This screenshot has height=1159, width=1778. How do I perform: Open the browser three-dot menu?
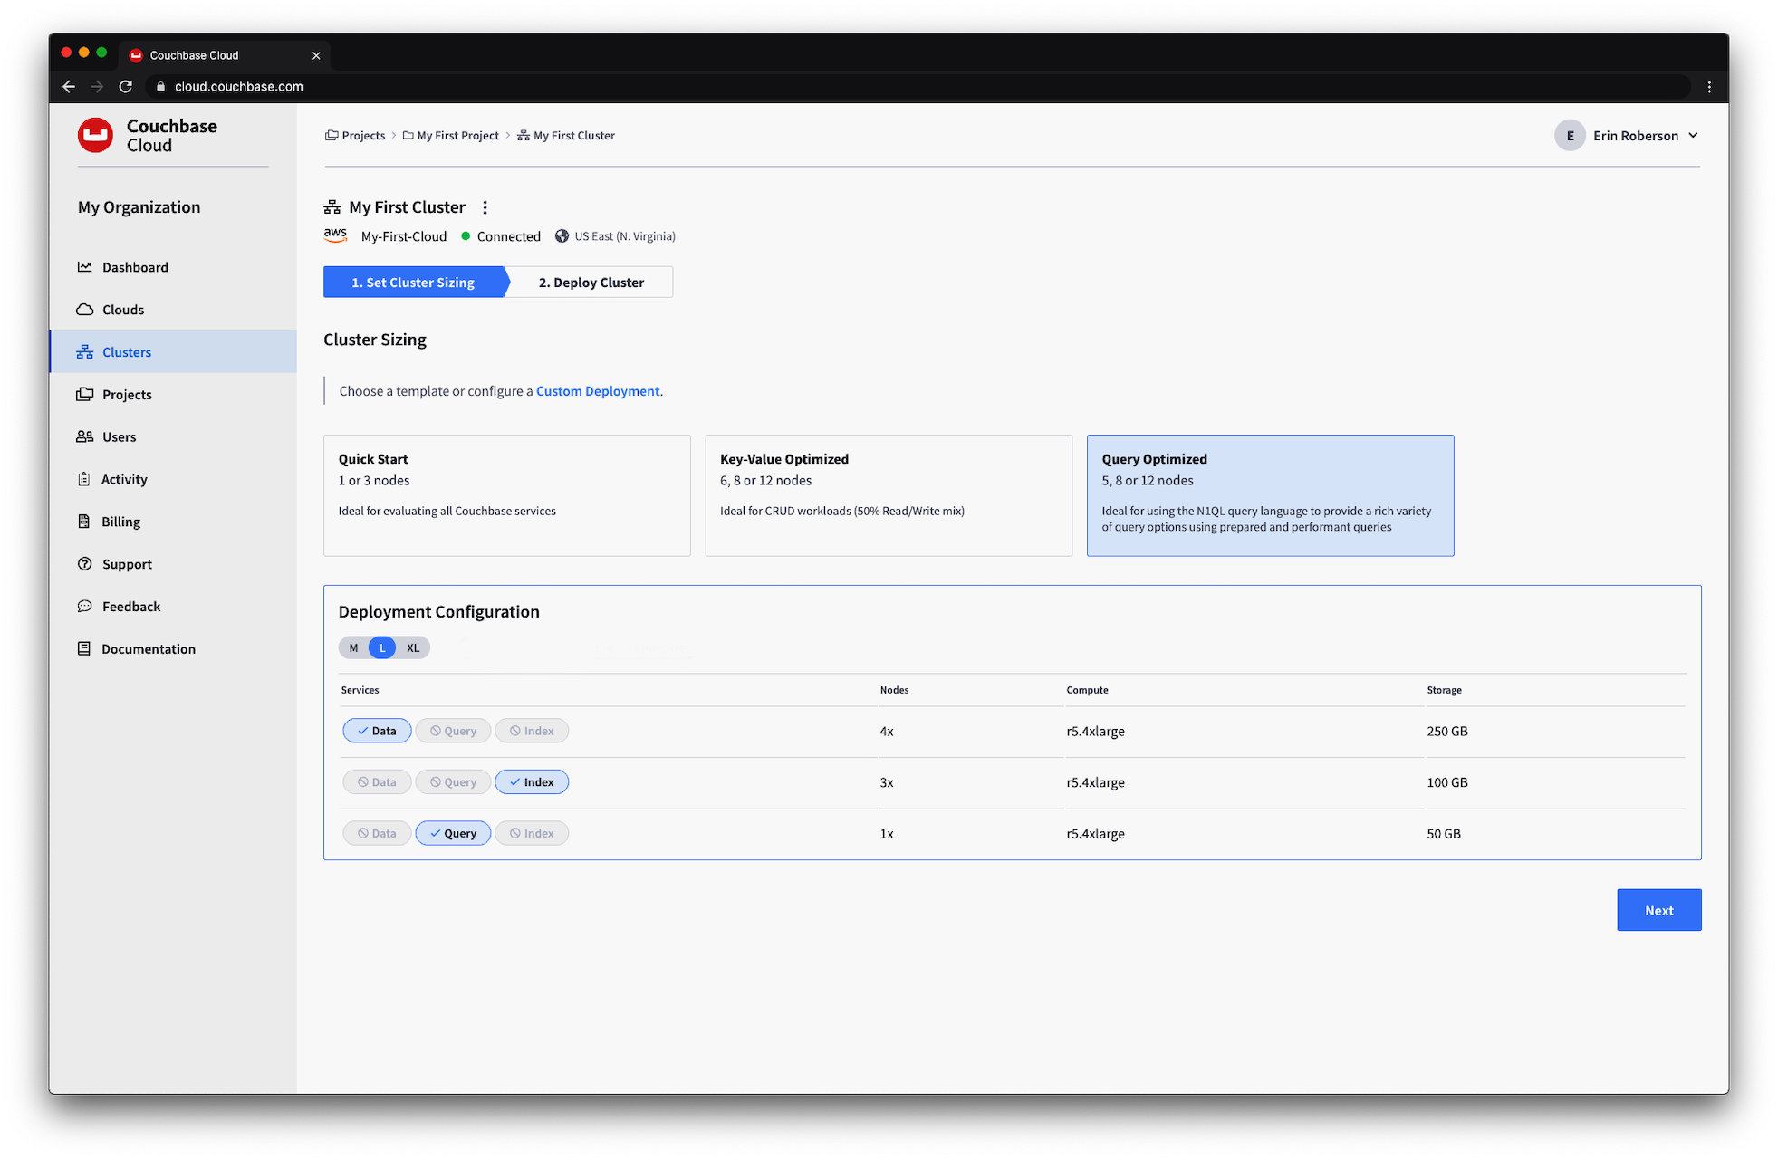[x=1709, y=87]
